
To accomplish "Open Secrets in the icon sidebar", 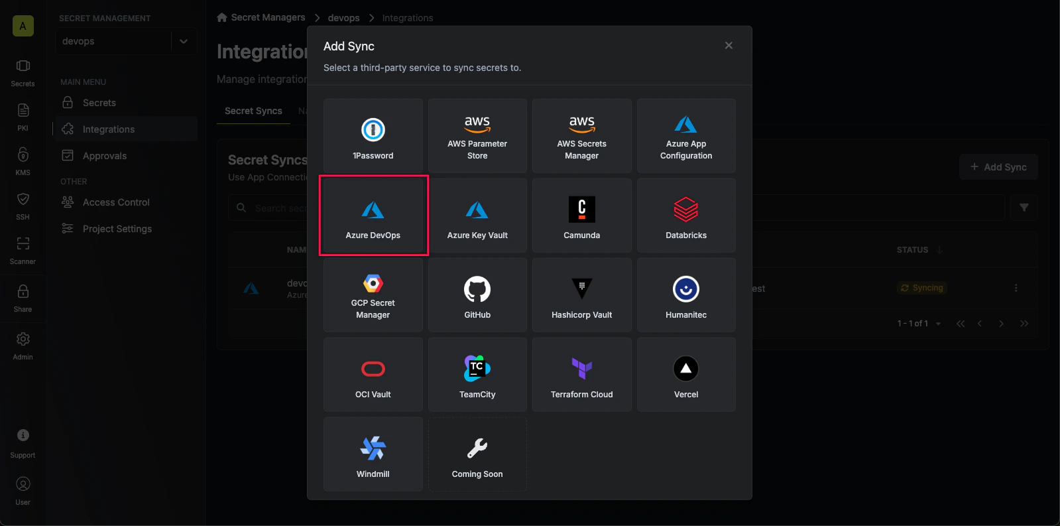I will click(23, 73).
